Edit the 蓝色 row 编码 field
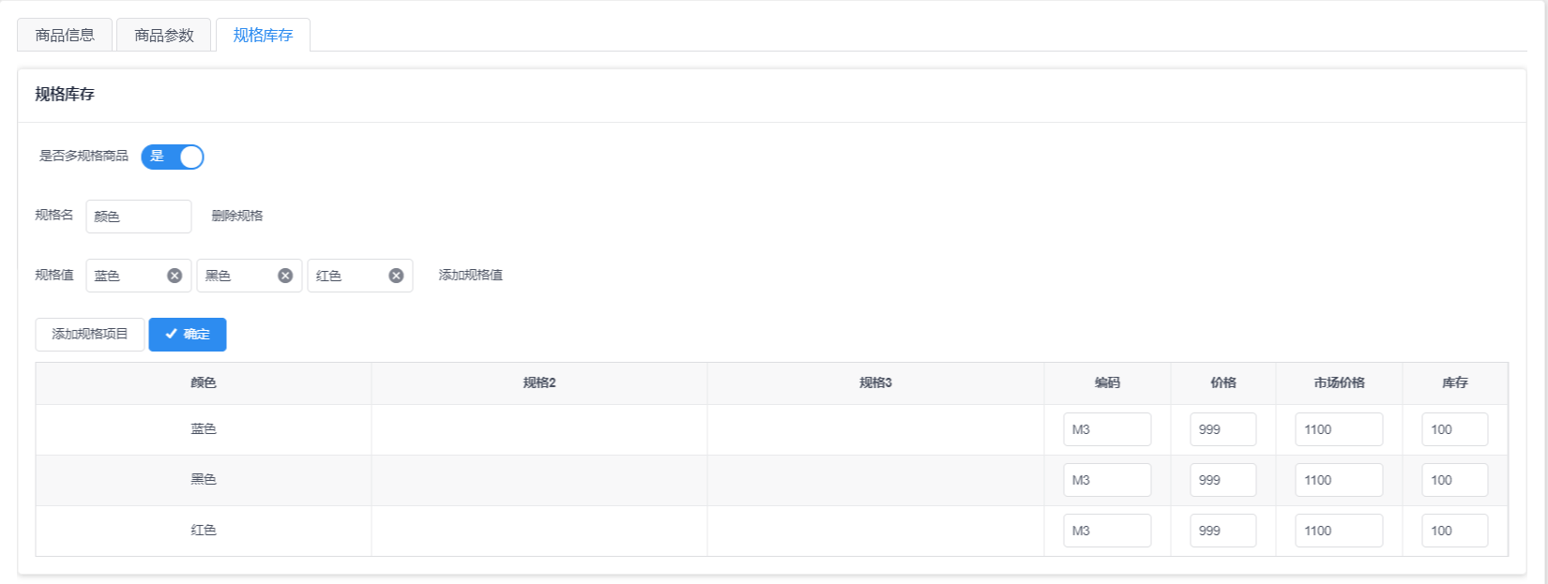This screenshot has width=1548, height=584. click(1107, 429)
